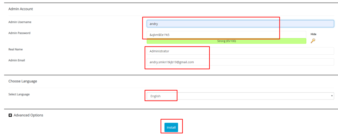Click the Hide password link
This screenshot has height=137, width=338.
313,34
